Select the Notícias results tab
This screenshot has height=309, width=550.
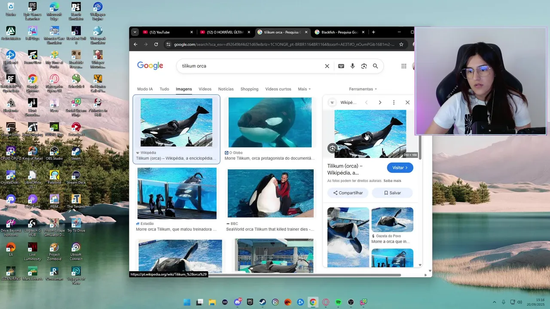click(226, 89)
